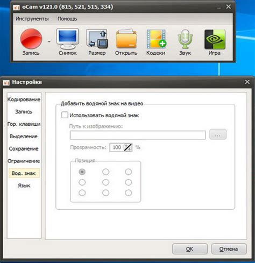Open the Инструменты menu

(32, 19)
